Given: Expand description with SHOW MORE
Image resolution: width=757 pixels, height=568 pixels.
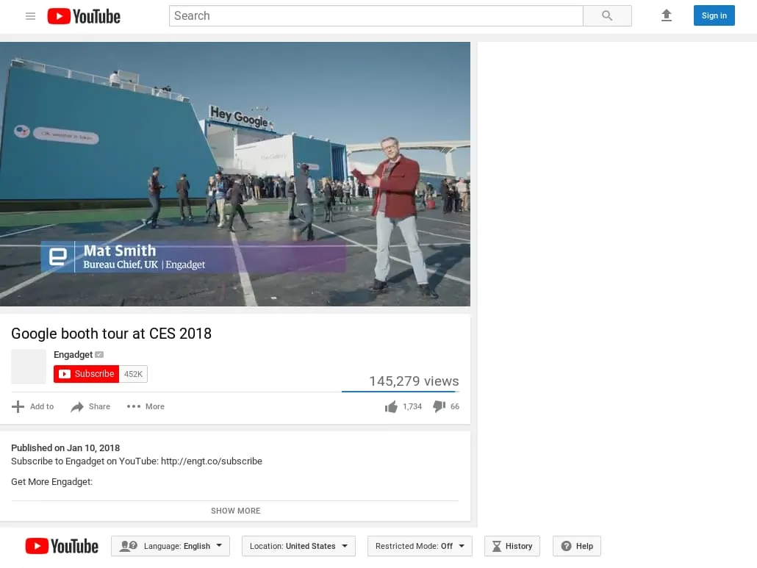Looking at the screenshot, I should [x=235, y=511].
